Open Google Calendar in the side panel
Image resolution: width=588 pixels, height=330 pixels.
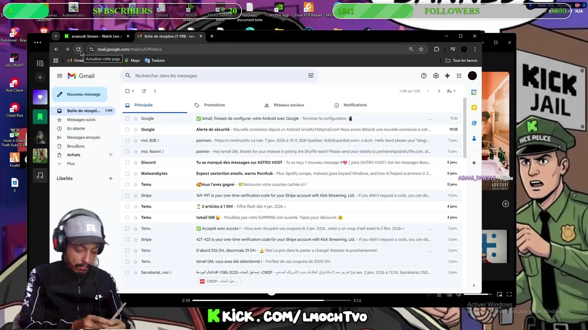click(474, 92)
